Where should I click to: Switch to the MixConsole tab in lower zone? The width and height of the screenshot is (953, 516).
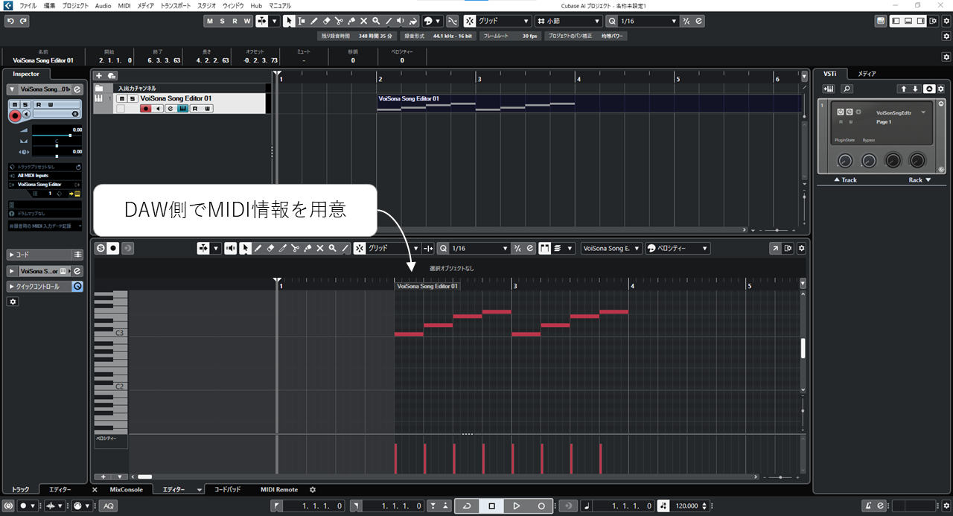tap(126, 490)
